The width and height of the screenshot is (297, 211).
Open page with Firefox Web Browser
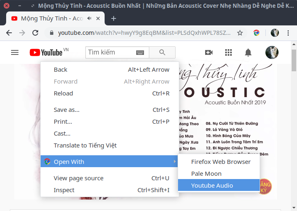point(219,162)
